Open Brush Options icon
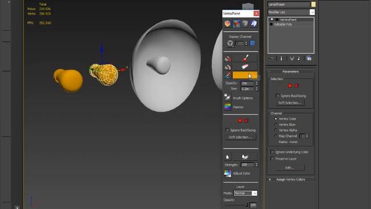Screen dimensions: 371x209 point(227,97)
